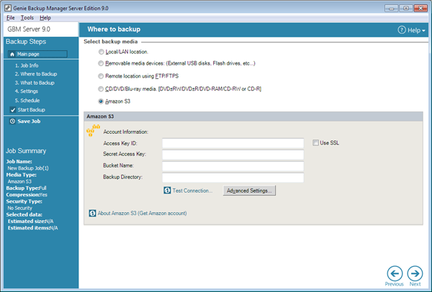Close the Genie Backup Manager window

(x=420, y=8)
